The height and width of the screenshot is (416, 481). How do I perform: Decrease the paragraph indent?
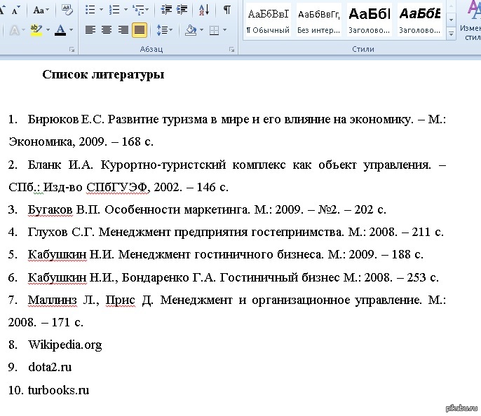[167, 10]
